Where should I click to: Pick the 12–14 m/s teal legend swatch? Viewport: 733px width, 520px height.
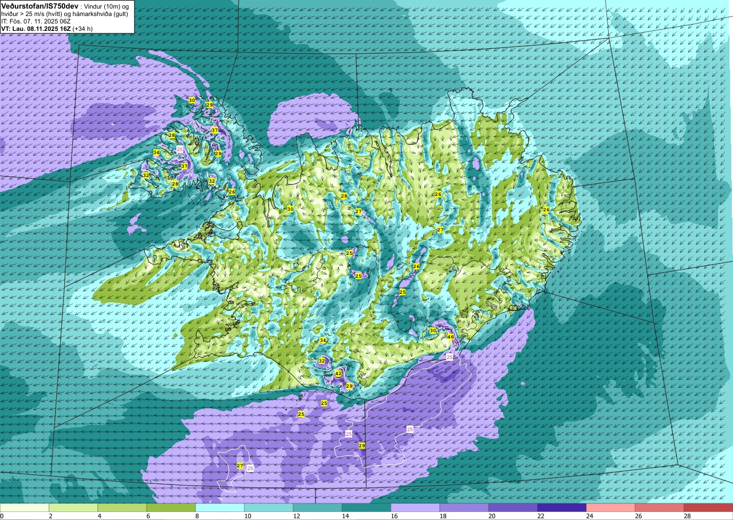click(x=318, y=507)
